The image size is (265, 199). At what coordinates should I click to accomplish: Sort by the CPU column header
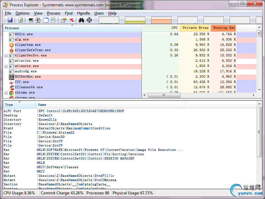tap(160, 28)
